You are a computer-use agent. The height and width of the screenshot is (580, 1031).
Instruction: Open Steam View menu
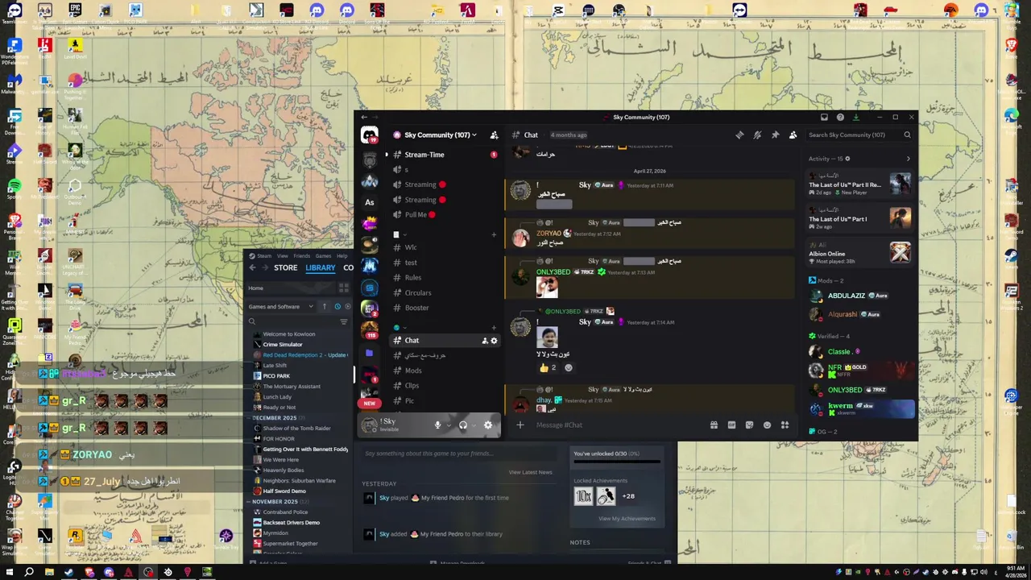283,256
